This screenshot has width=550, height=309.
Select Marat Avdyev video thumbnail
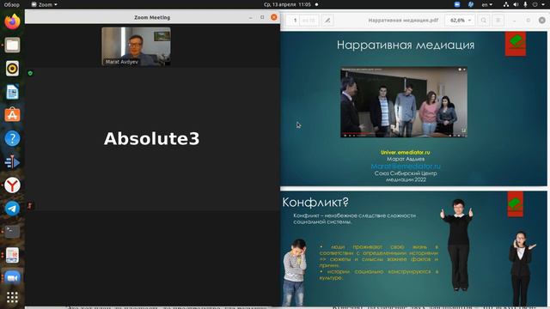click(x=136, y=46)
